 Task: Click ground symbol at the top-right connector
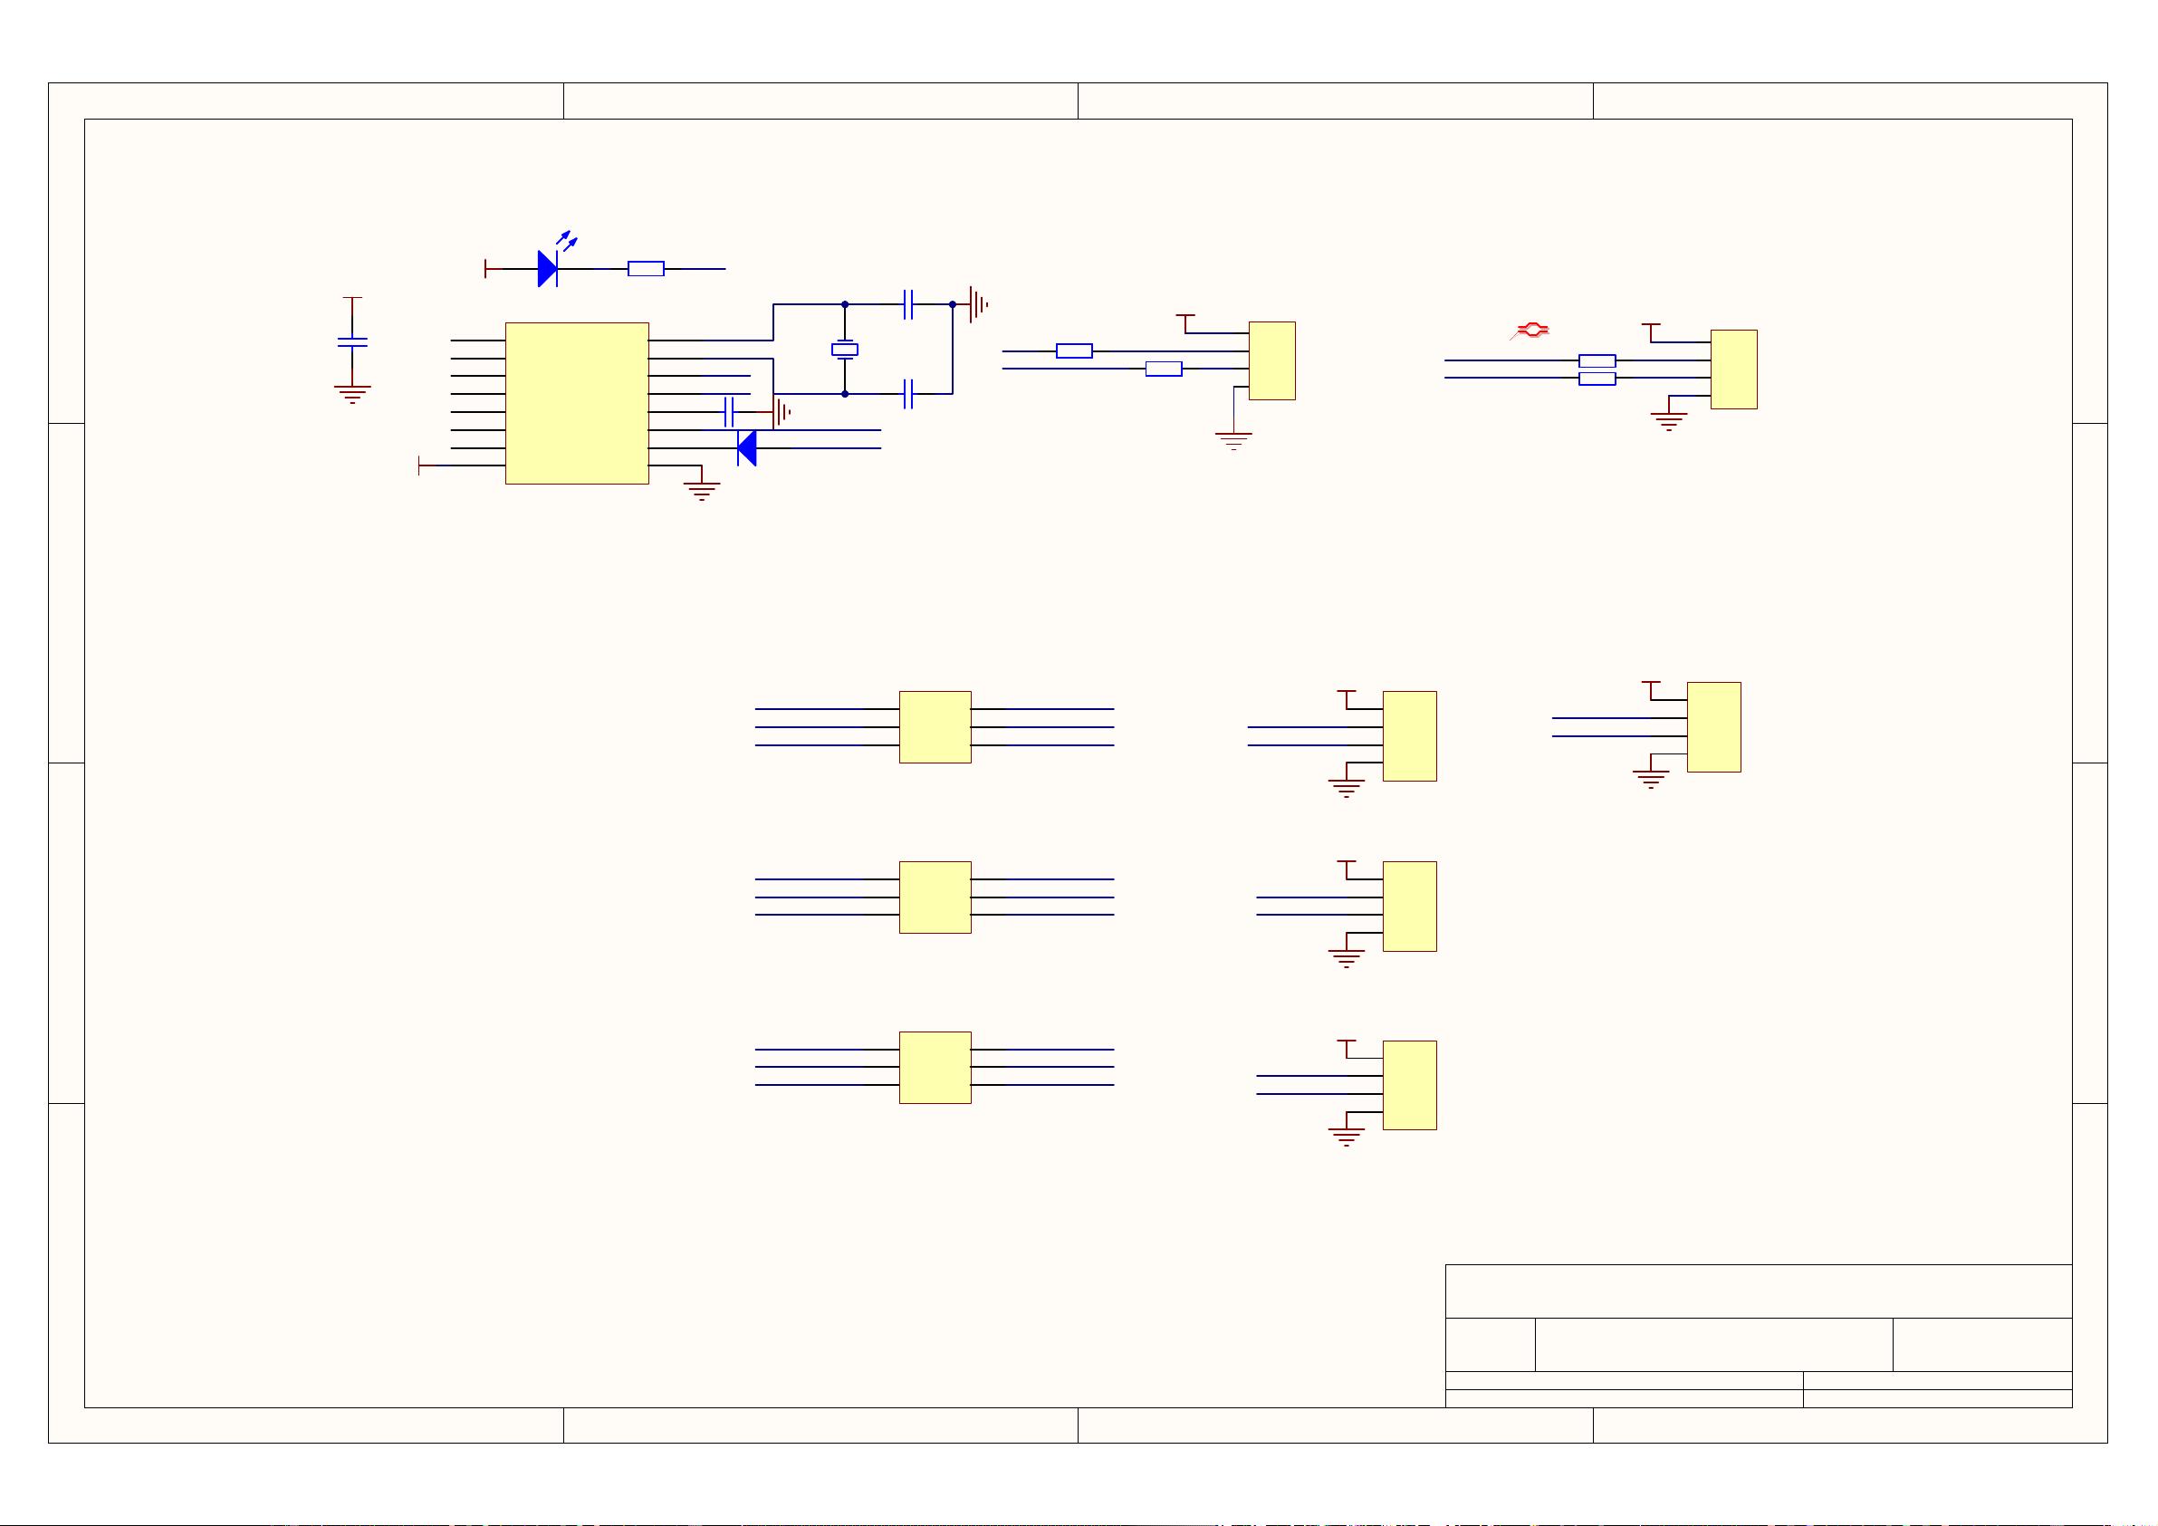1668,421
